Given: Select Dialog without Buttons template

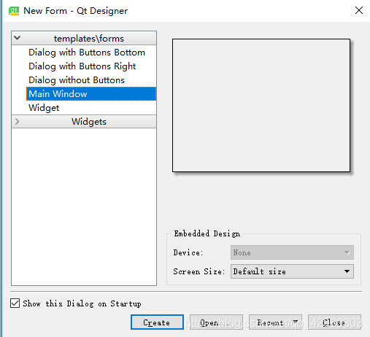Looking at the screenshot, I should point(77,80).
